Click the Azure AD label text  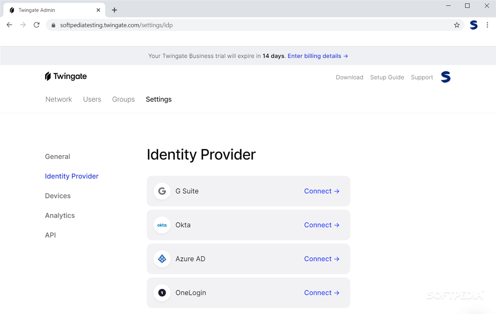190,259
